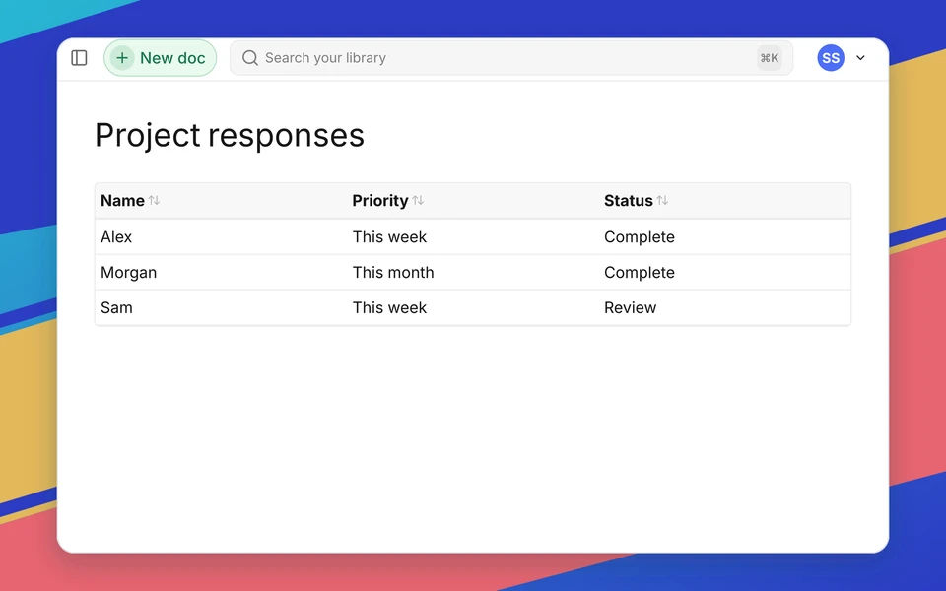Click the green plus icon in New doc
This screenshot has width=946, height=591.
(122, 58)
